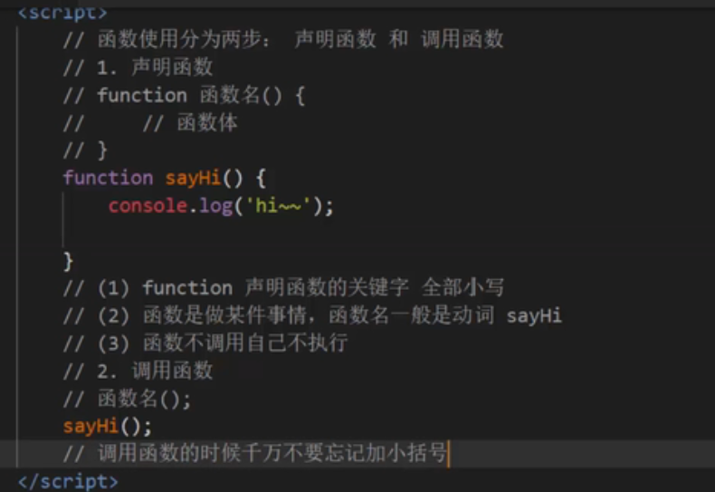Click the closing brace of the sayHi function
The width and height of the screenshot is (715, 492).
[69, 261]
